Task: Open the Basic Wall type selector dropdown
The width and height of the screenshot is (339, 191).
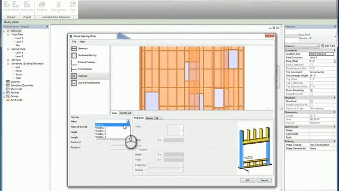Action: click(x=335, y=37)
